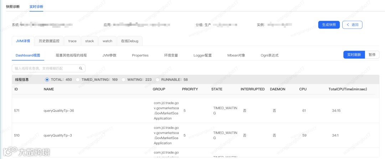Viewport: 385px width, 159px height.
Task: Open the 快照诊断 tab
Action: click(13, 7)
